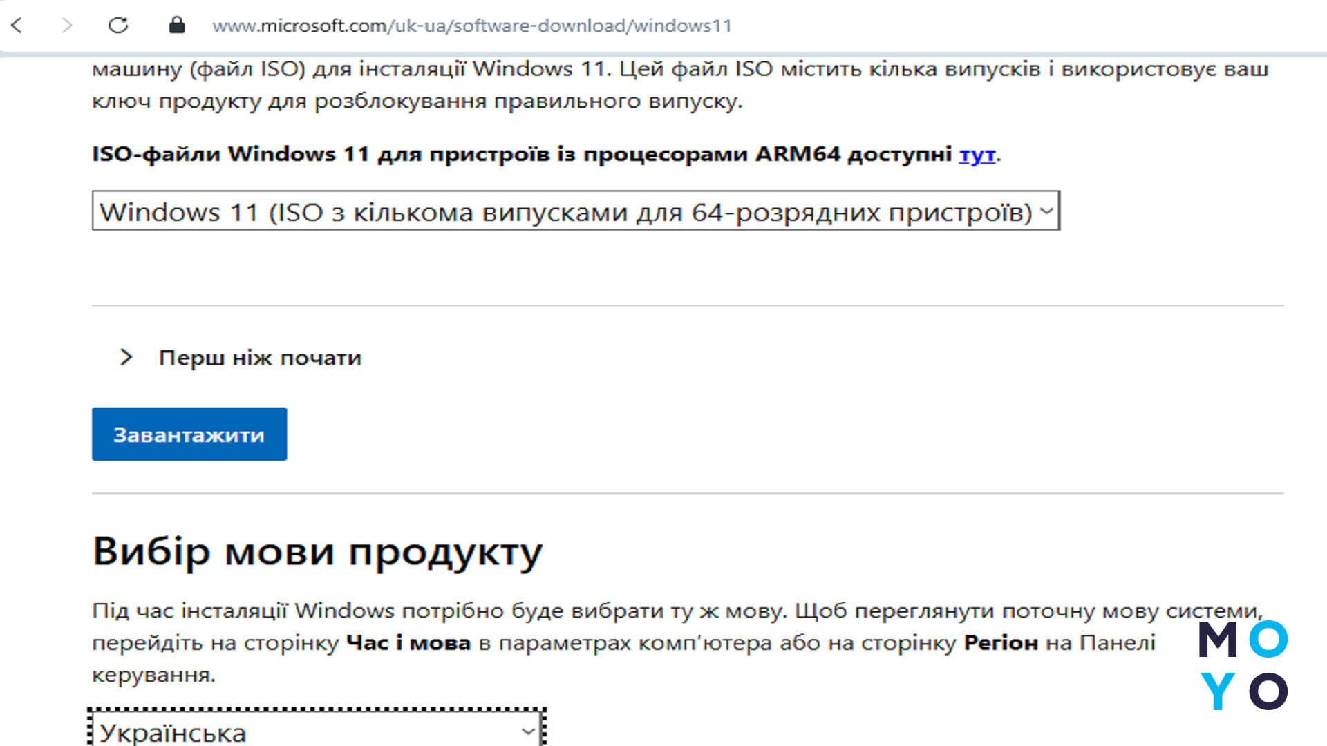Reload the page with the refresh icon
1327x746 pixels.
point(117,26)
